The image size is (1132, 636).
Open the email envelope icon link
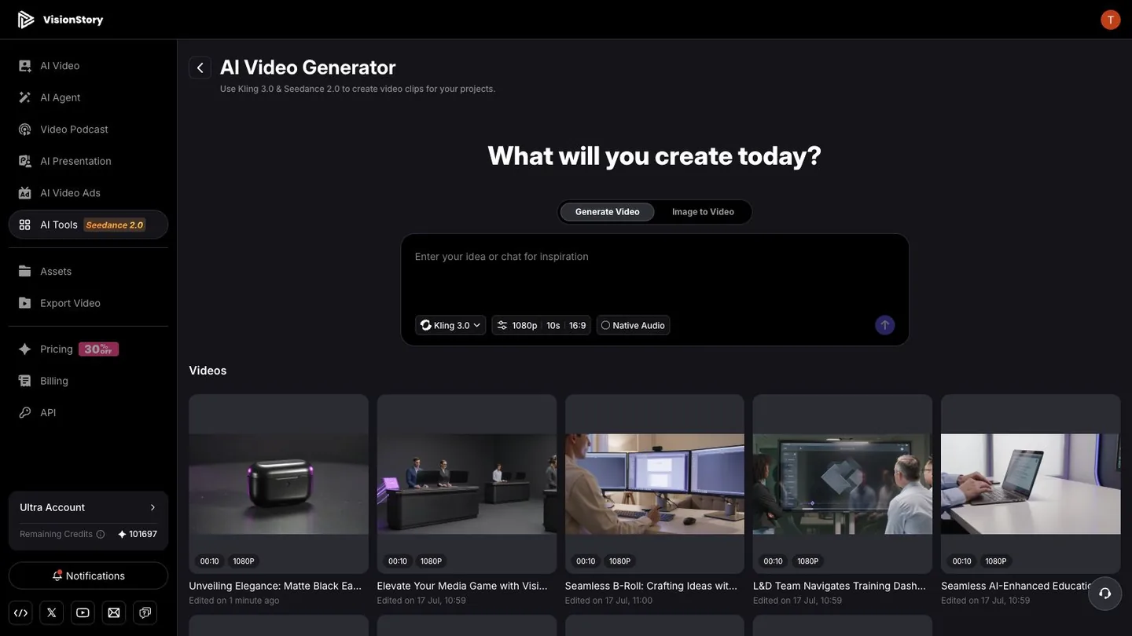point(114,612)
